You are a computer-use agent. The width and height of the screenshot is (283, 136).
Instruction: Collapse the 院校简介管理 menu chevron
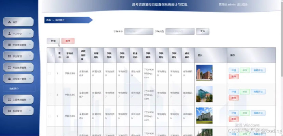coord(30,79)
